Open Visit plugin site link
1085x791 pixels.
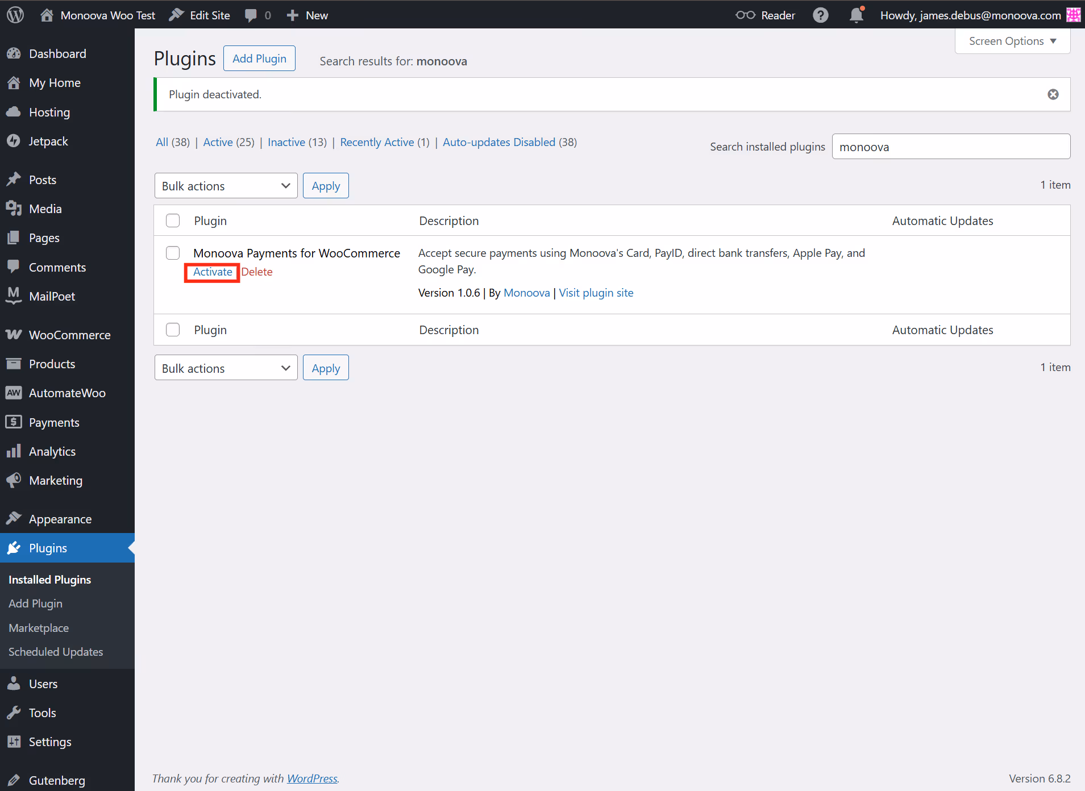pyautogui.click(x=596, y=293)
